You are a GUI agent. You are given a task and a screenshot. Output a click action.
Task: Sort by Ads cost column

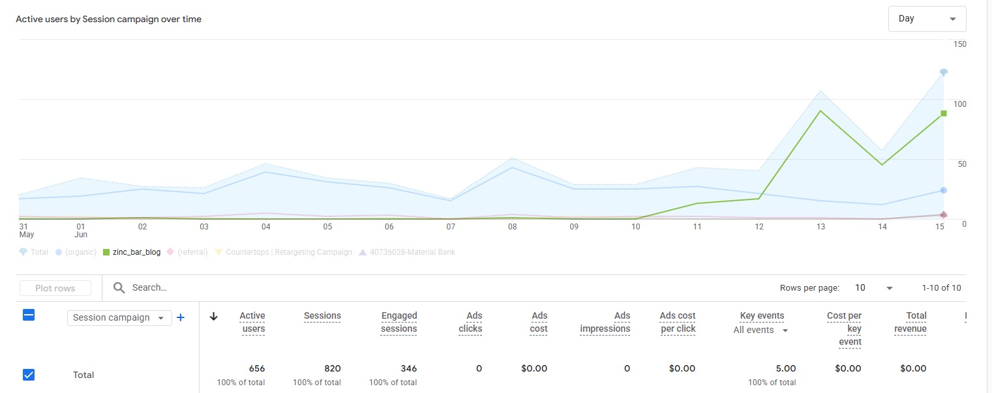point(539,322)
